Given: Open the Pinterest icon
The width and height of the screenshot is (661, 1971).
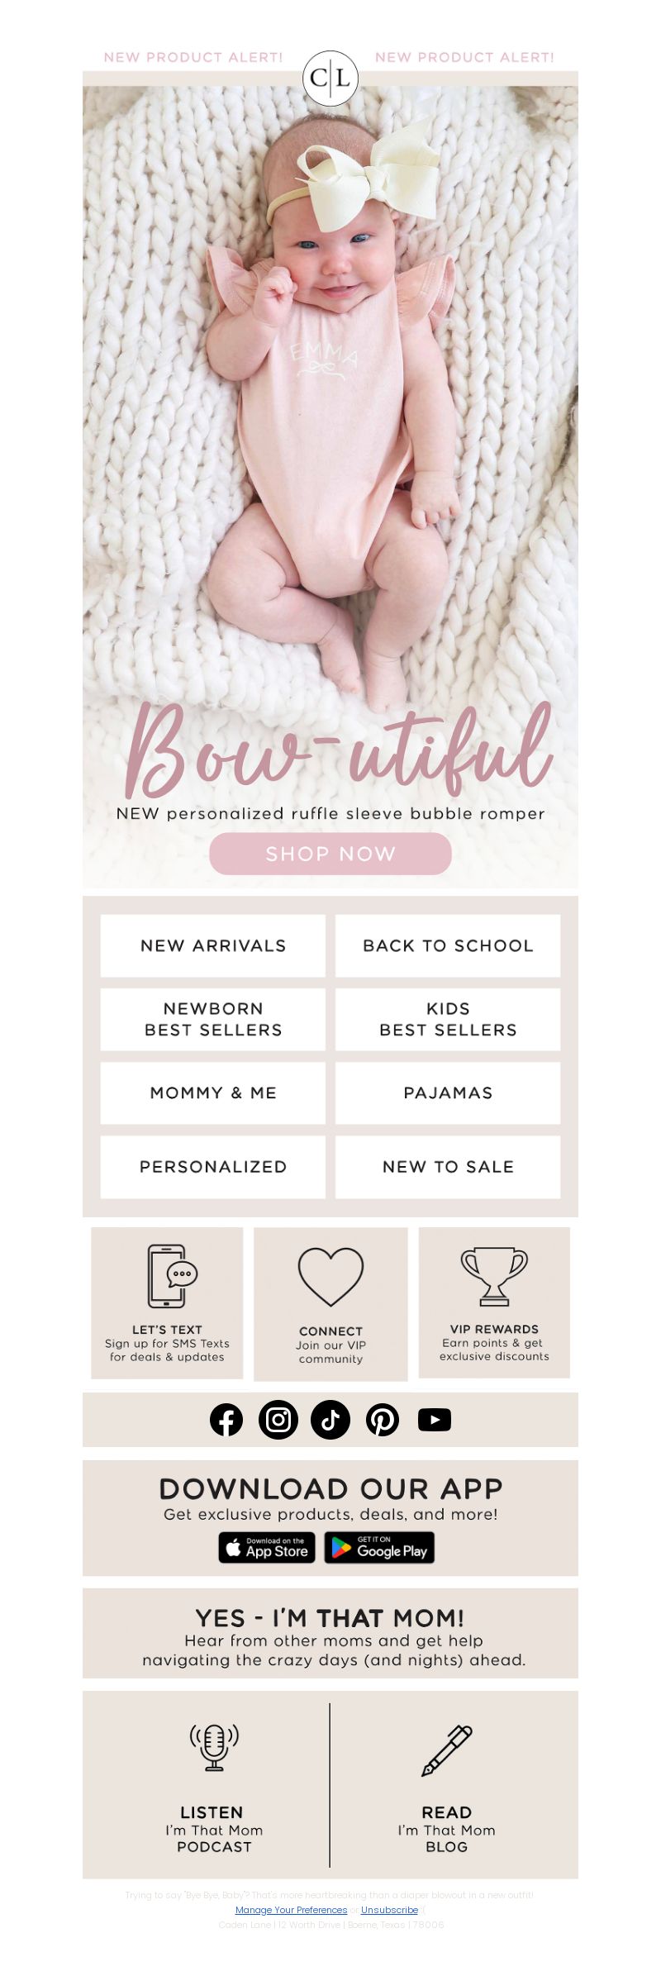Looking at the screenshot, I should (x=383, y=1419).
